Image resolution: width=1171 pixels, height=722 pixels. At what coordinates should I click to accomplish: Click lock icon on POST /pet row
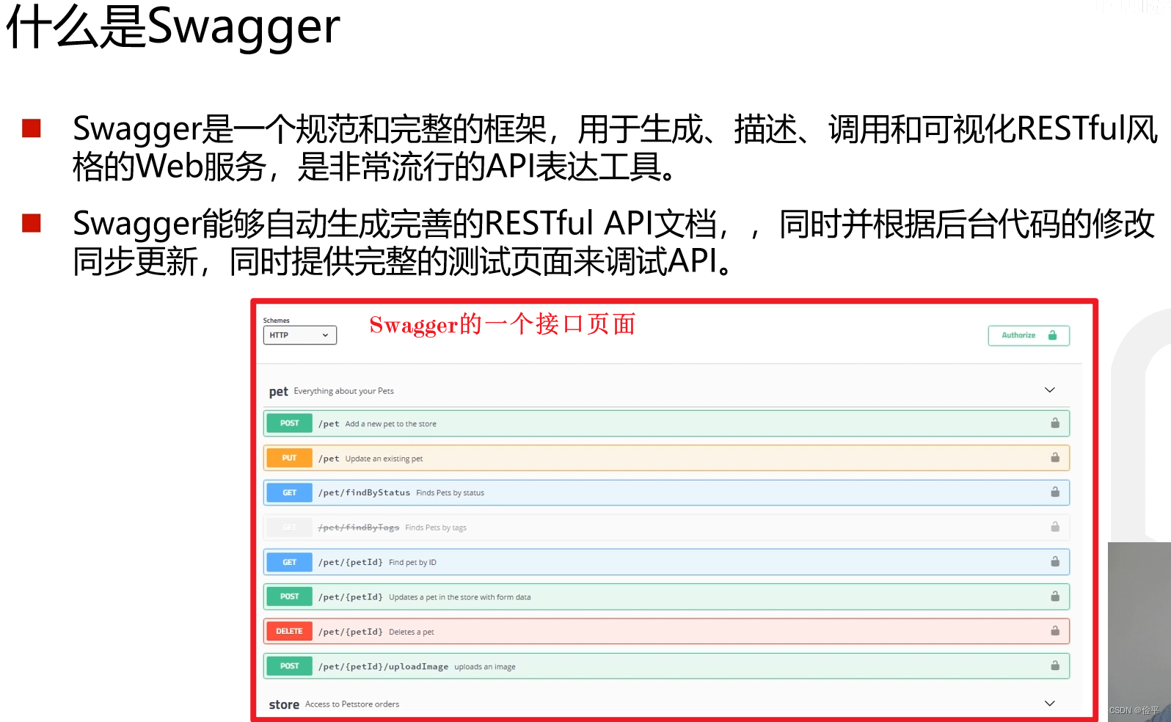pyautogui.click(x=1055, y=423)
